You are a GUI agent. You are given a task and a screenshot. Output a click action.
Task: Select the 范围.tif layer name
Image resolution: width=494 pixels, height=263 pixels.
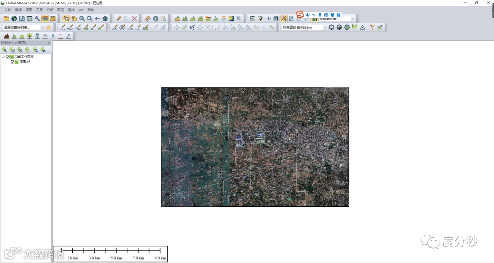(x=25, y=62)
